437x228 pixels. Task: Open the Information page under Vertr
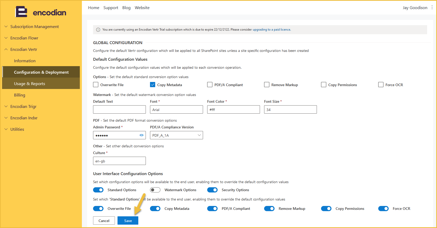[x=41, y=61]
